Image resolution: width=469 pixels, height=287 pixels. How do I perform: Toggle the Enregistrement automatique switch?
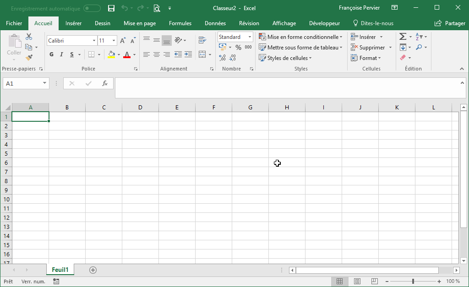(x=92, y=8)
